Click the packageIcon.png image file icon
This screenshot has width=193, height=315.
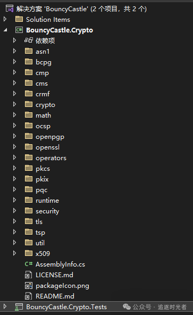(x=29, y=285)
